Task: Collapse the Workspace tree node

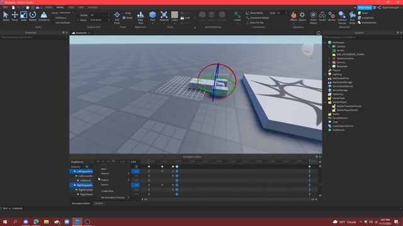Action: click(326, 43)
